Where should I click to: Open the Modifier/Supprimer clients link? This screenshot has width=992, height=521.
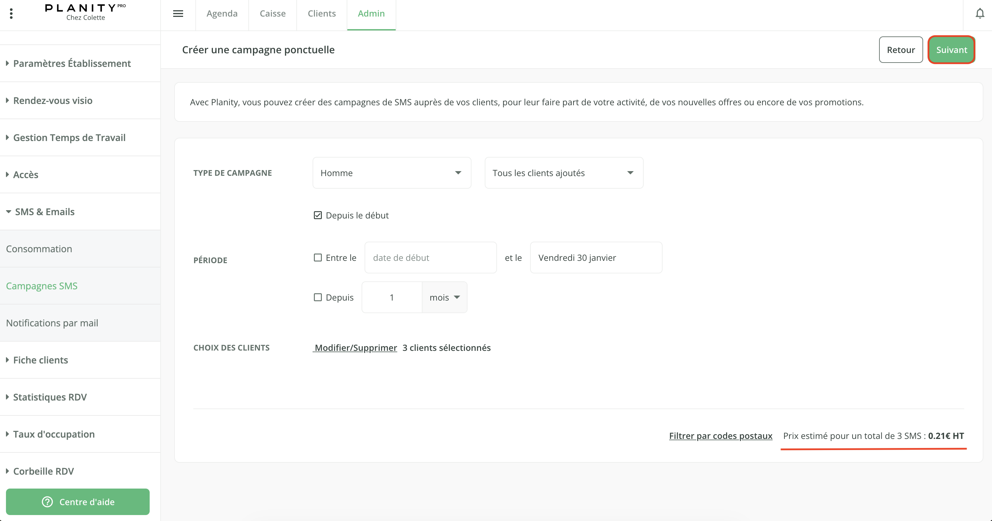[355, 348]
